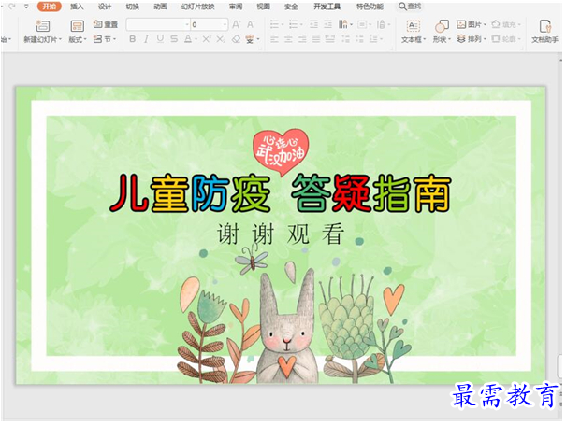The image size is (566, 425).
Task: Go to the 动画 animation tab
Action: click(x=160, y=7)
